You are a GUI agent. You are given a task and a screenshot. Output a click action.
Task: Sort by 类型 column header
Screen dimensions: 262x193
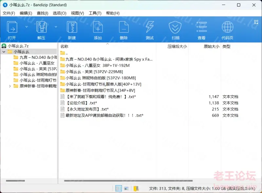pyautogui.click(x=226, y=46)
